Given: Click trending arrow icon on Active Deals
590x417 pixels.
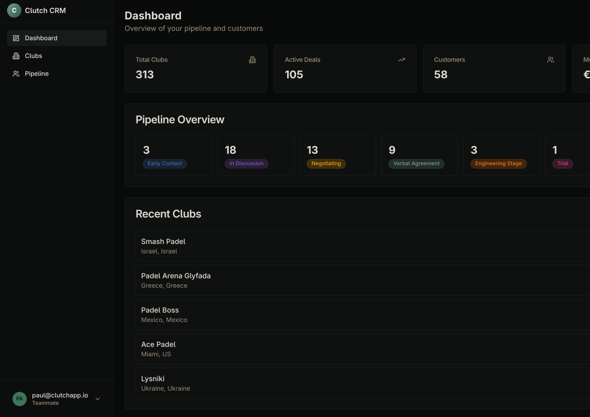Looking at the screenshot, I should coord(401,60).
